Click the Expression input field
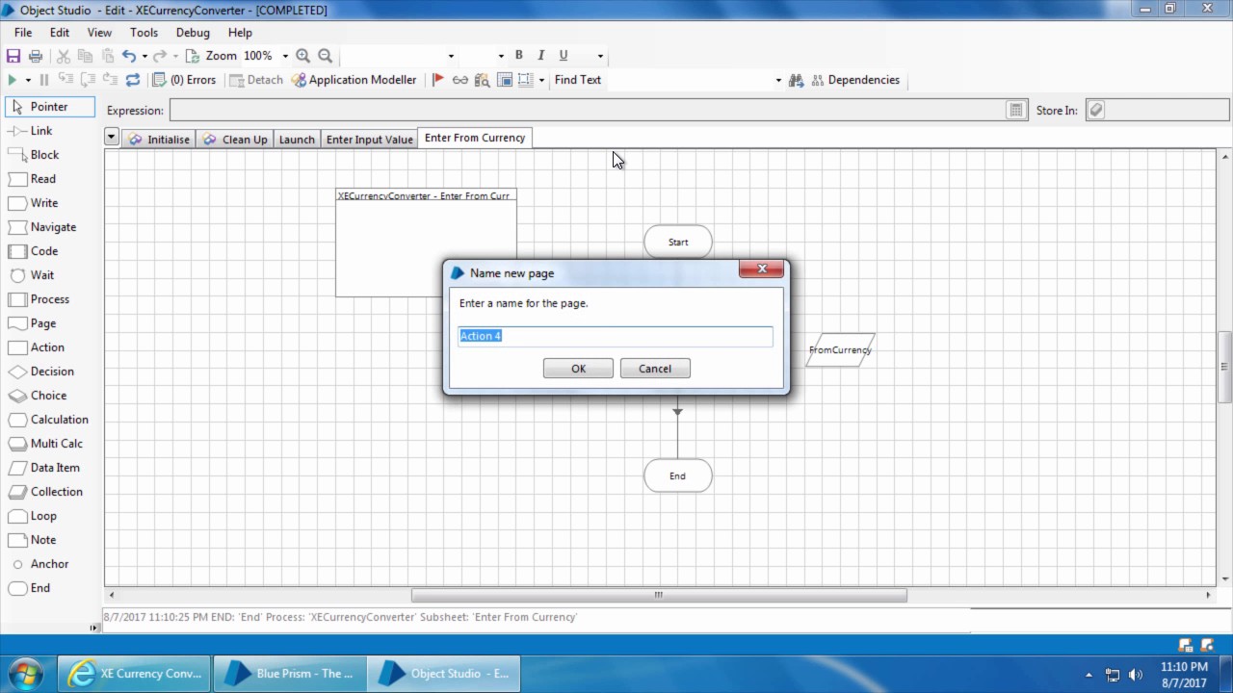The height and width of the screenshot is (693, 1233). coord(588,111)
